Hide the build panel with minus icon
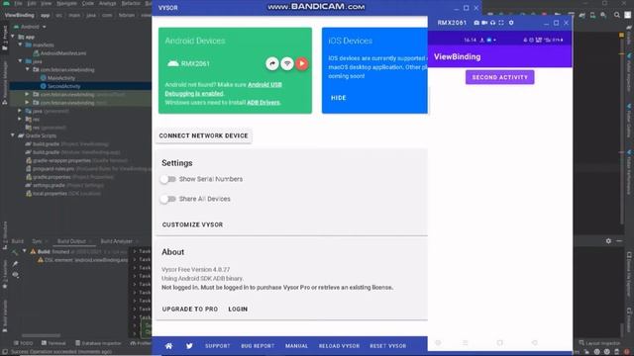 click(x=619, y=241)
